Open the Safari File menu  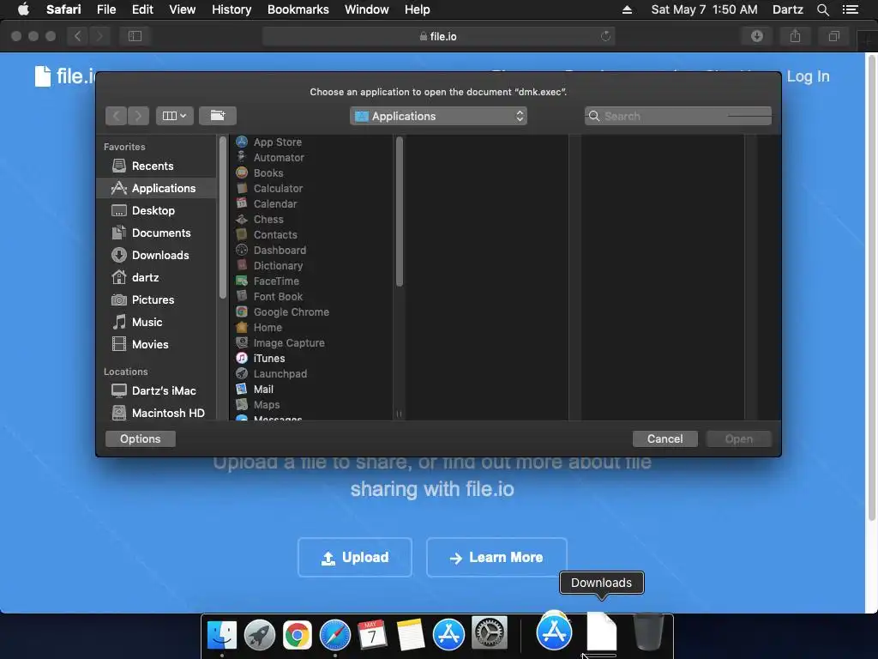(106, 9)
